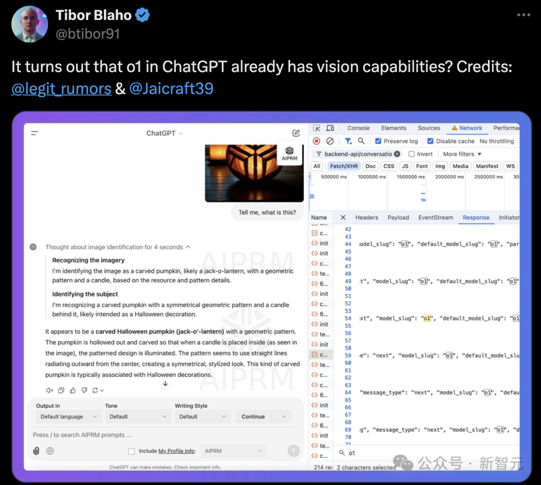
Task: Open network search with magnifier icon
Action: click(361, 141)
